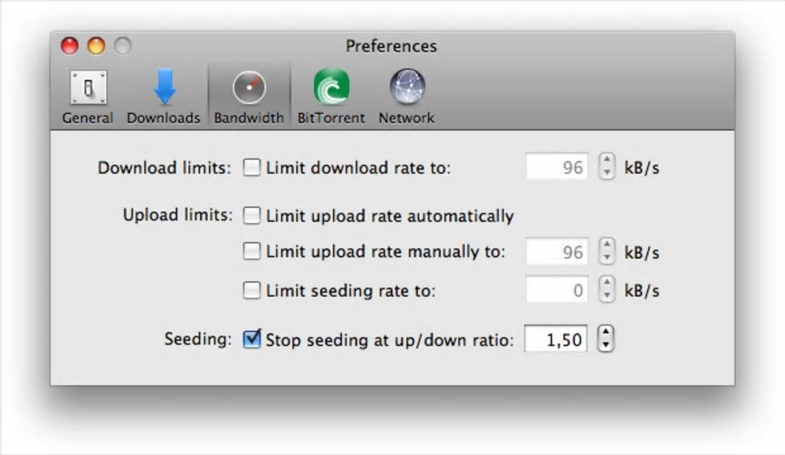Select the Bandwidth gauge icon
The height and width of the screenshot is (455, 785).
249,88
